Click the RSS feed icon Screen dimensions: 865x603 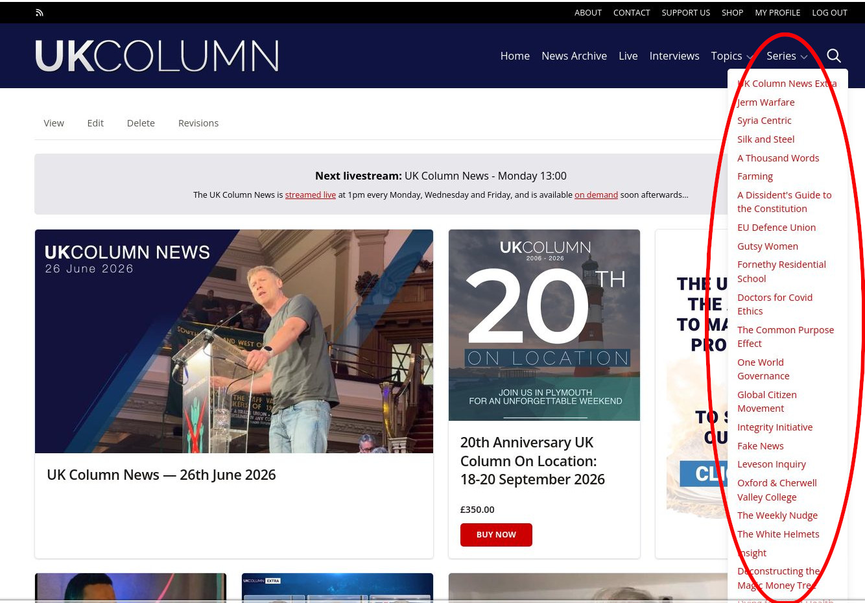(x=40, y=12)
